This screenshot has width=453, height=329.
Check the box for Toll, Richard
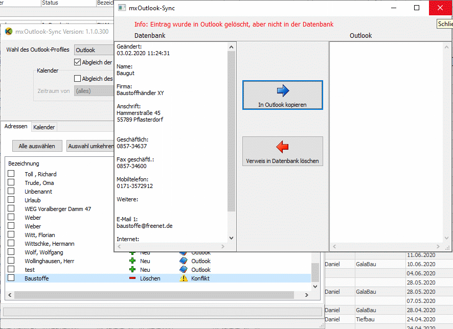click(x=11, y=174)
